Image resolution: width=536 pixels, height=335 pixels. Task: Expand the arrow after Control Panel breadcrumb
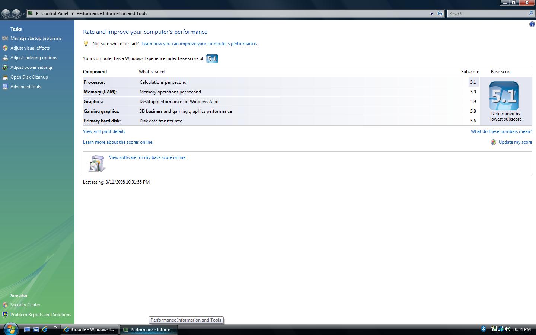pyautogui.click(x=72, y=13)
